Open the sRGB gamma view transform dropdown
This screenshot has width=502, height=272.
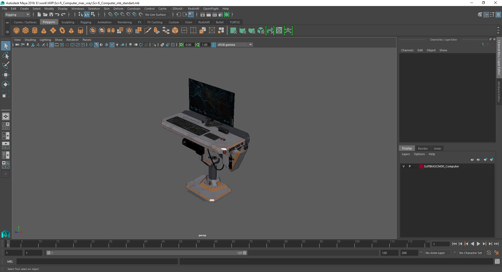250,45
